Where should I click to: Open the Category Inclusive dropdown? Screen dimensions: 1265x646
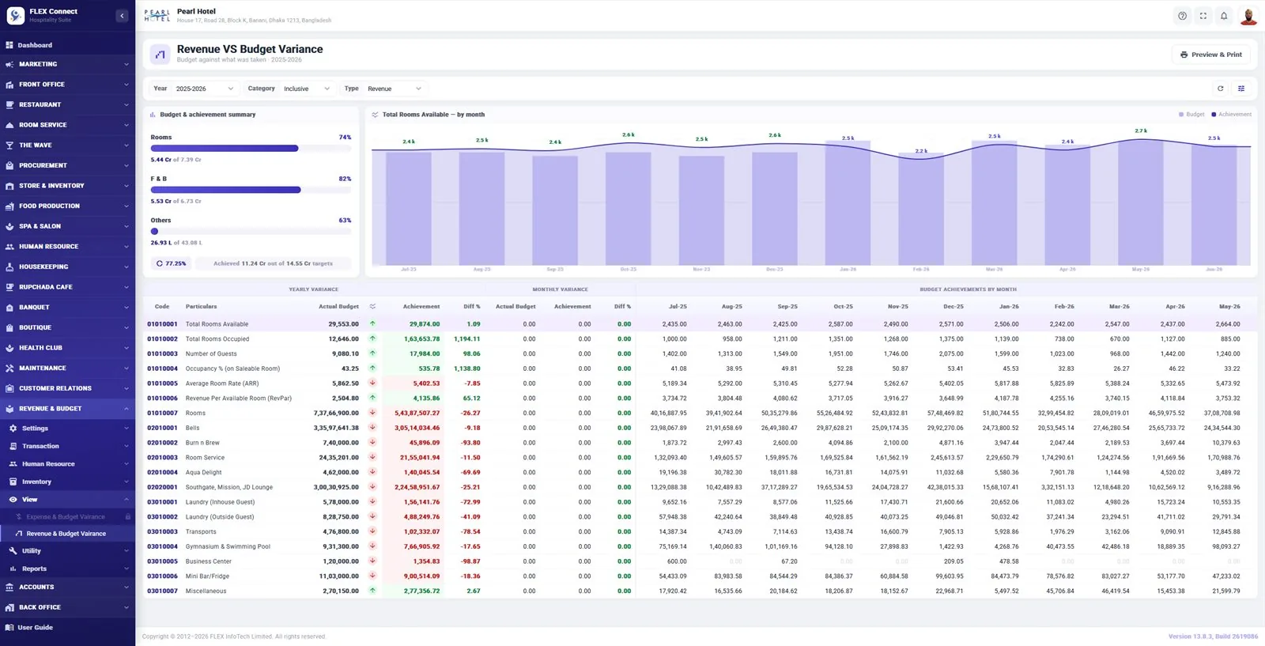coord(307,89)
